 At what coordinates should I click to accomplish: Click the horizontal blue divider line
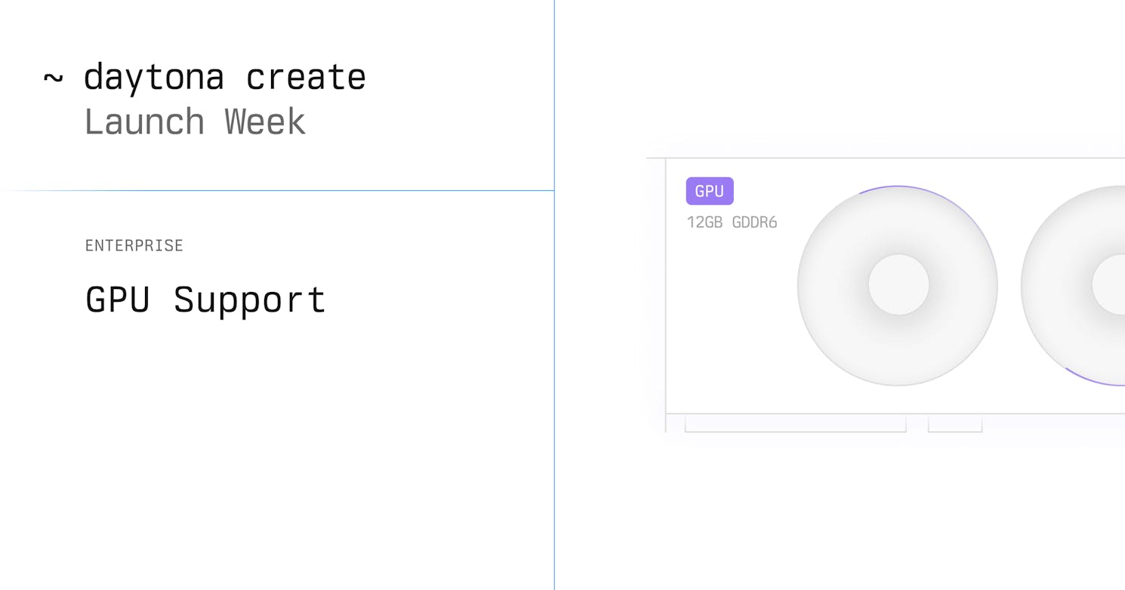277,190
